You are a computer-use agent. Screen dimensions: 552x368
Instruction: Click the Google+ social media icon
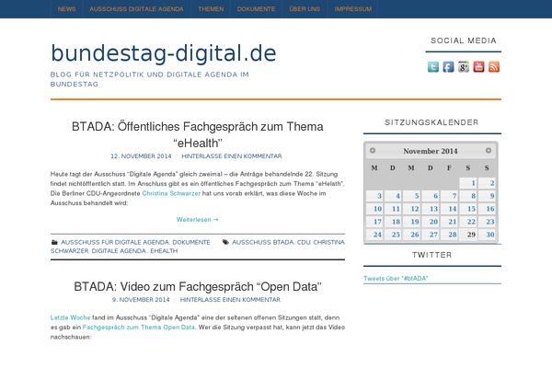click(464, 66)
